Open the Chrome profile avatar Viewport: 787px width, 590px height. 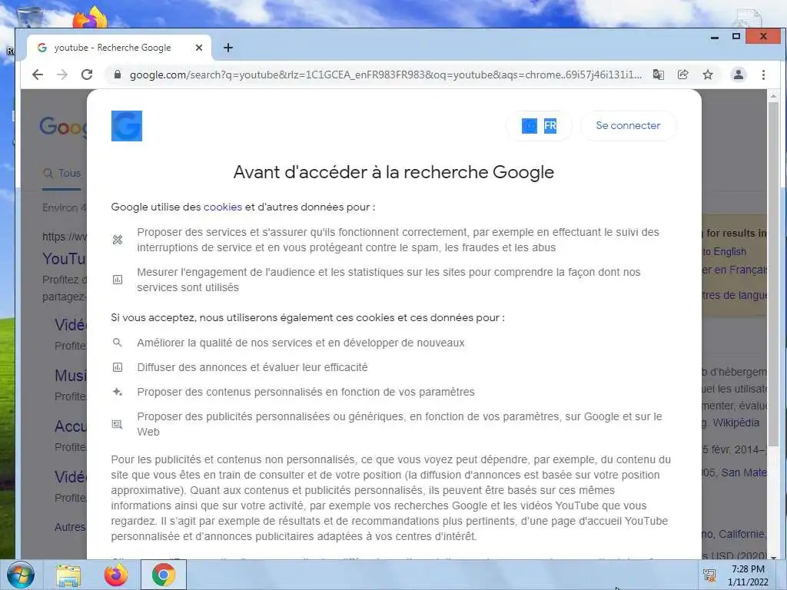pyautogui.click(x=739, y=75)
